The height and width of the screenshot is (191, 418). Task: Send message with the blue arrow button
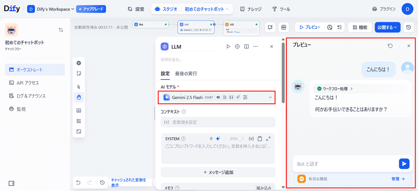pyautogui.click(x=404, y=164)
